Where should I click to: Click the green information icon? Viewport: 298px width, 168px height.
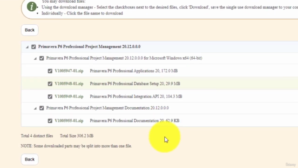coord(32,7)
